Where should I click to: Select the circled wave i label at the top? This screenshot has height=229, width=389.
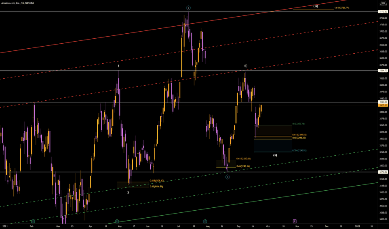pos(189,8)
